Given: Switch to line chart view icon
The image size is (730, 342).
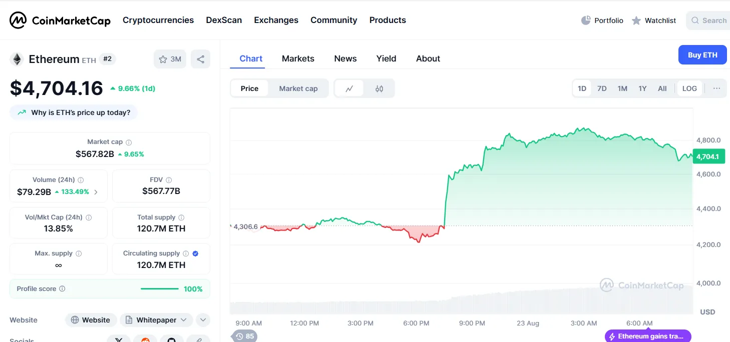Looking at the screenshot, I should click(x=349, y=88).
